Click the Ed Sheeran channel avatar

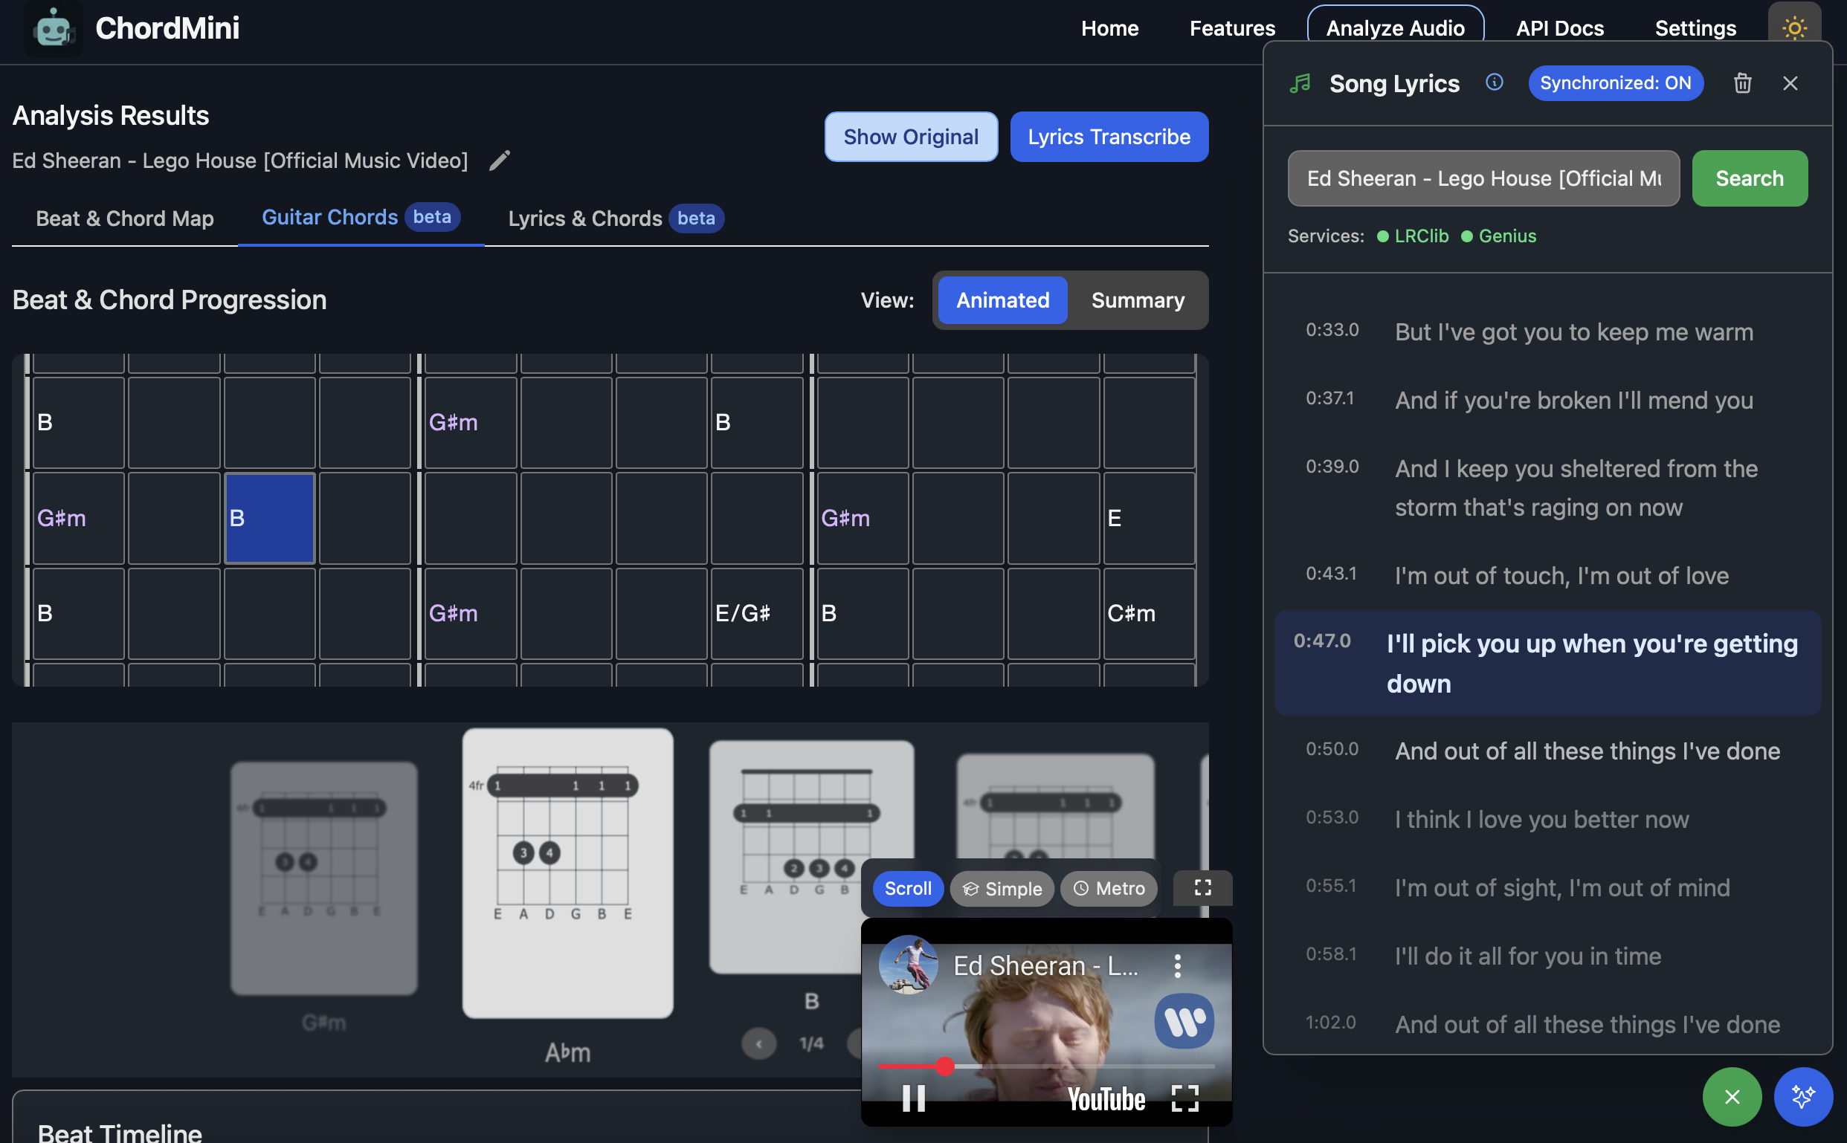point(908,965)
